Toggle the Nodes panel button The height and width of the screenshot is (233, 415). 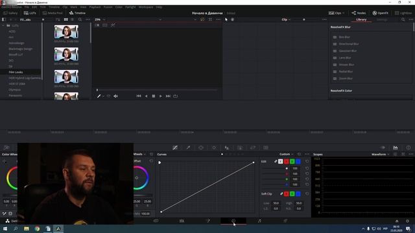tap(359, 13)
